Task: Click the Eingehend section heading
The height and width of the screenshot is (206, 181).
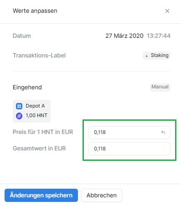Action: [27, 88]
